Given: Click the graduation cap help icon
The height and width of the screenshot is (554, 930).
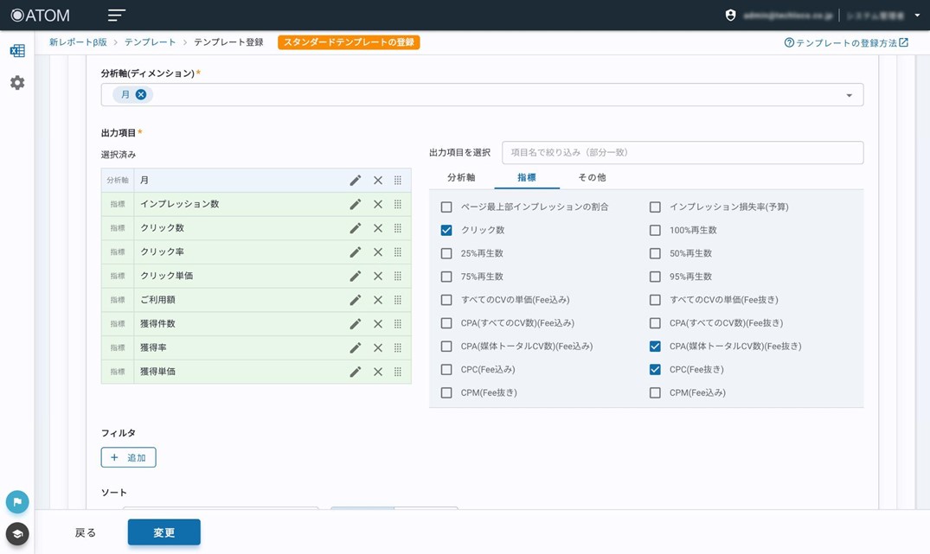Looking at the screenshot, I should (17, 534).
